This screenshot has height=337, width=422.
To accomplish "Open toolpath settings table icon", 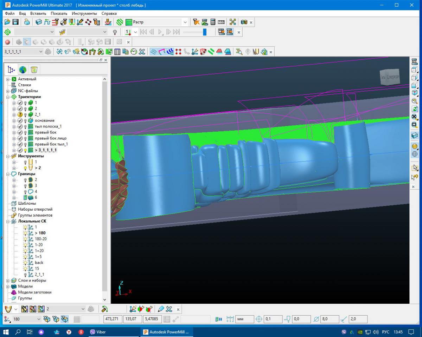I will 118,52.
